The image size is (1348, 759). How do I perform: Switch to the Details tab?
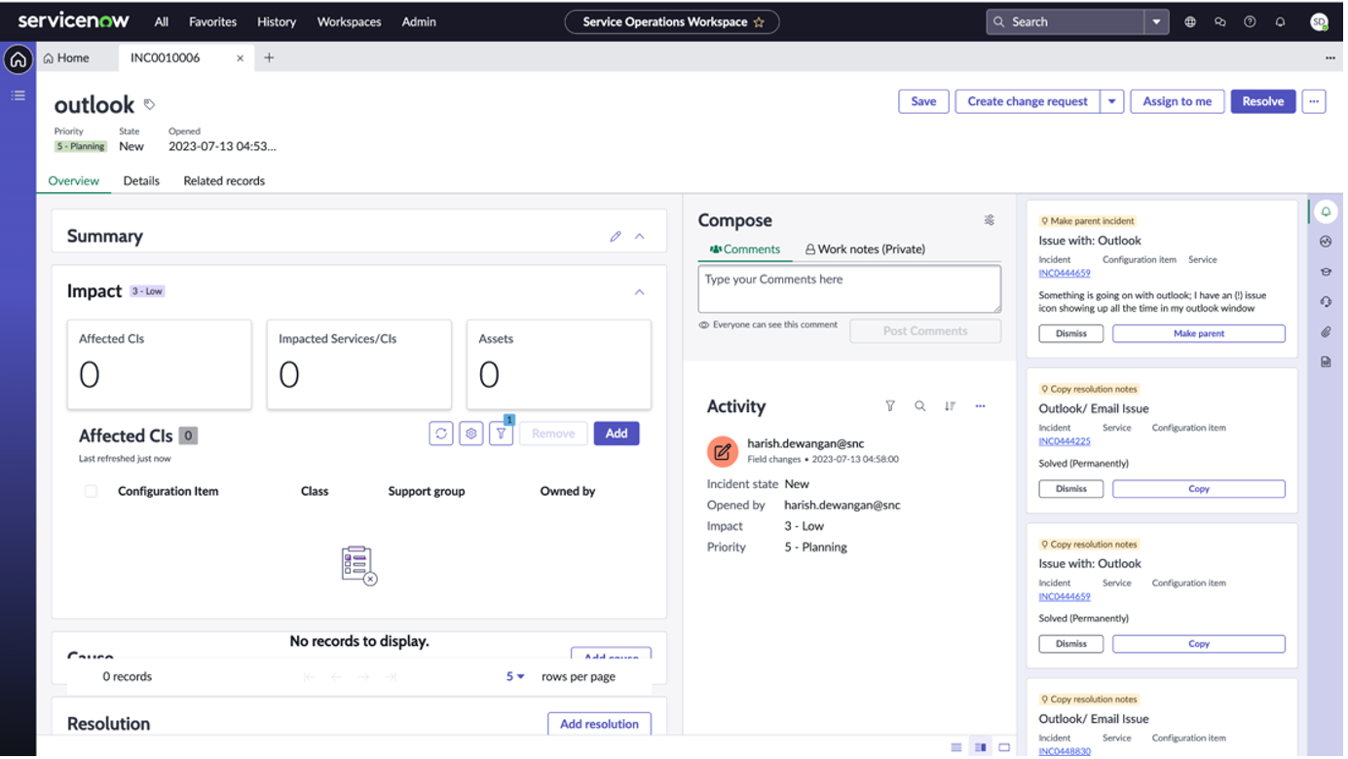tap(141, 180)
